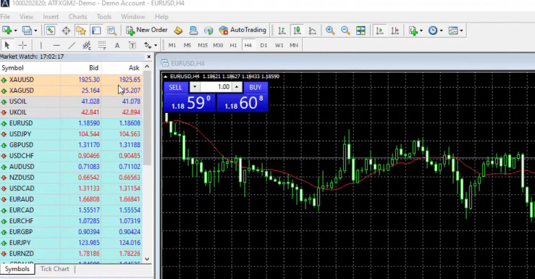Click the BUY button on chart
This screenshot has height=279, width=535.
[x=256, y=88]
